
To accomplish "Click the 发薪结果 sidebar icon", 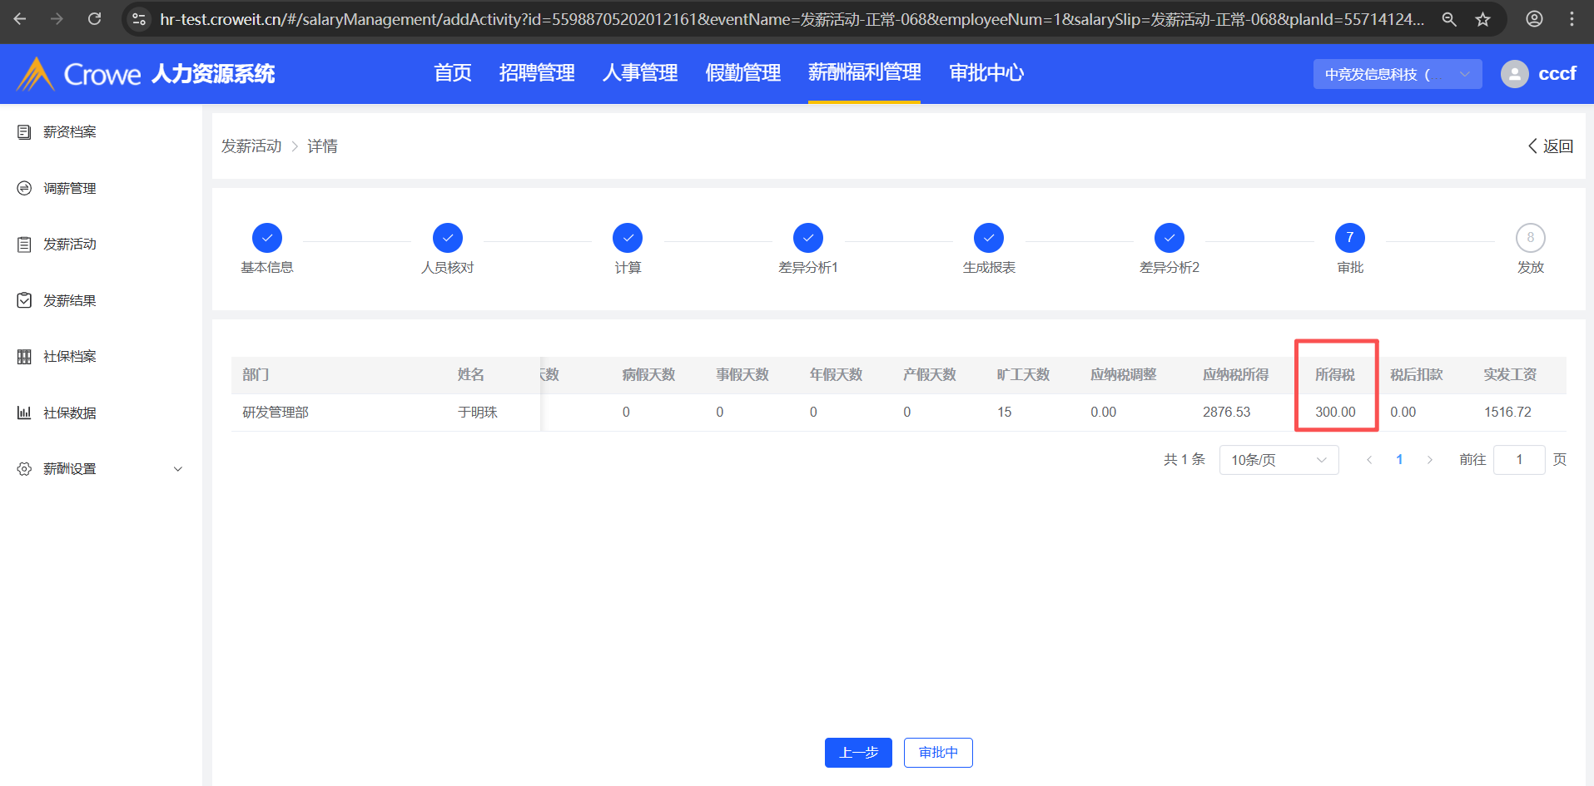I will click(x=24, y=300).
